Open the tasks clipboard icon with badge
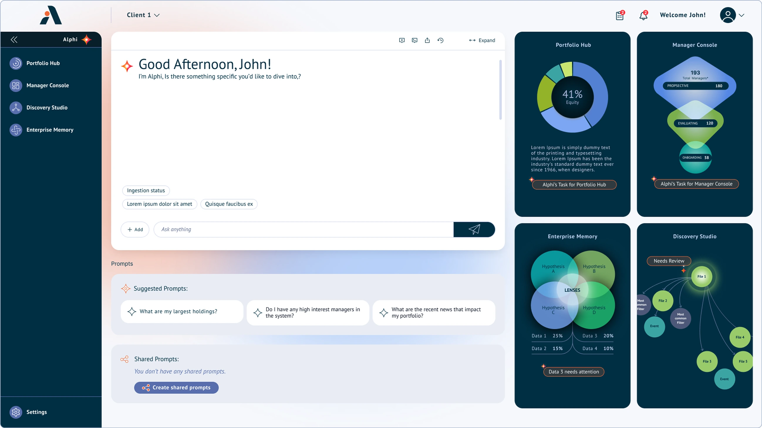 point(620,15)
